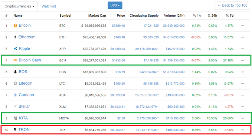Select the MIOTA symbol cell
The width and height of the screenshot is (252, 135).
64,118
